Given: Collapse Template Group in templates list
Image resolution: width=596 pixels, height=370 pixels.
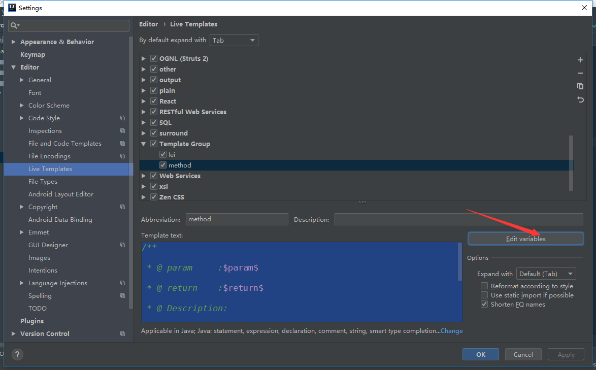Looking at the screenshot, I should 144,144.
